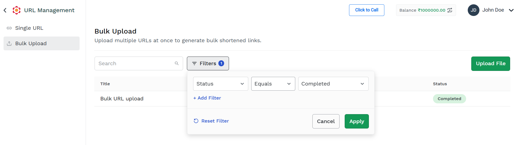Open the Status field dropdown
The height and width of the screenshot is (145, 518).
pos(221,84)
